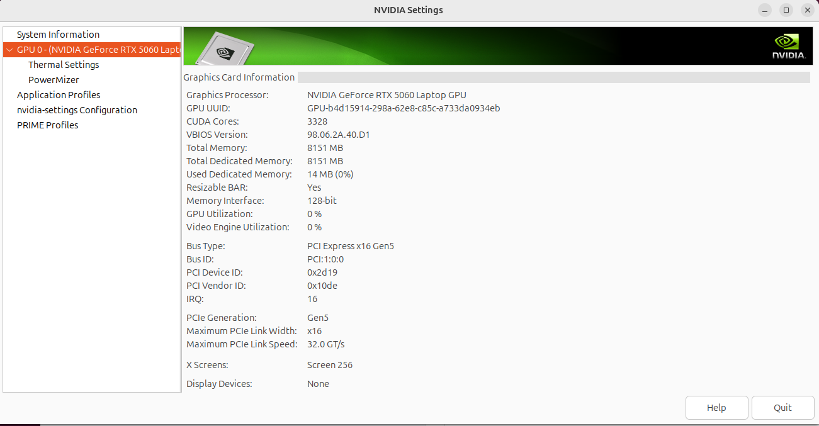The width and height of the screenshot is (819, 426).
Task: Click the PCI Device ID value 0x2d19
Action: pos(322,272)
